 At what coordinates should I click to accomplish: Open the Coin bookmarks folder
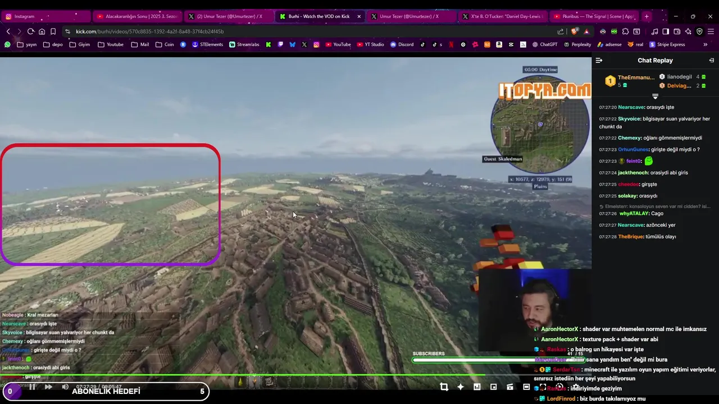[x=165, y=44]
